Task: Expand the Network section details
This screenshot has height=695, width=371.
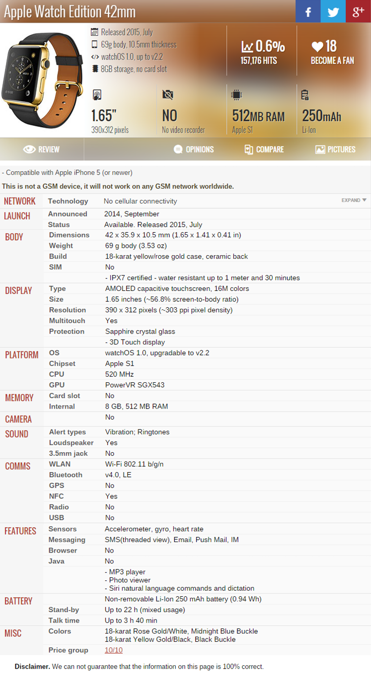Action: 354,200
